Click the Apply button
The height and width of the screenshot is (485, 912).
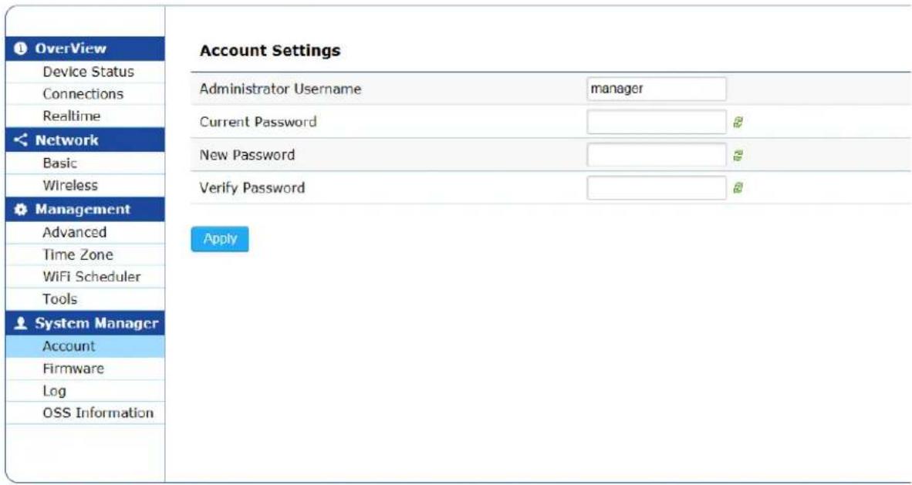click(x=220, y=239)
